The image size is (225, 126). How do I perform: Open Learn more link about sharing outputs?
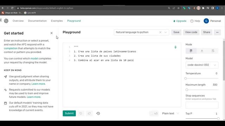coord(38,84)
